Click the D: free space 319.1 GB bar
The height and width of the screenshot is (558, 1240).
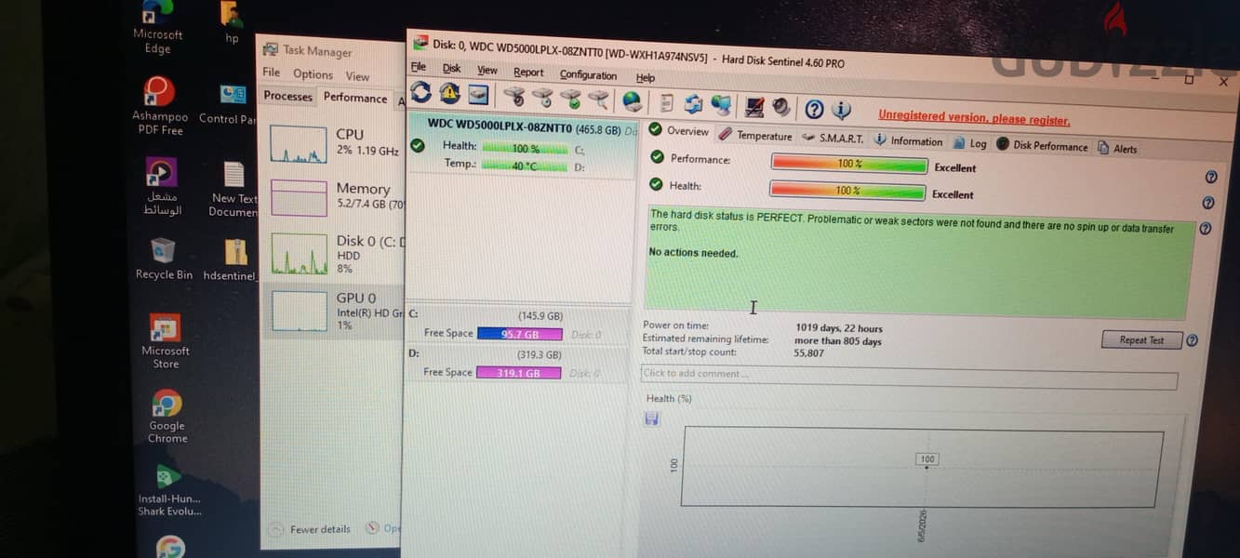[518, 373]
